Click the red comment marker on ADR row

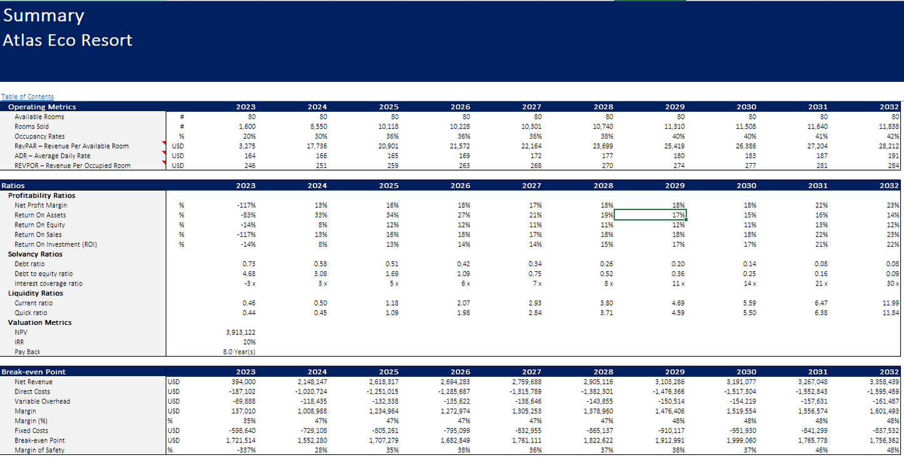click(x=165, y=154)
